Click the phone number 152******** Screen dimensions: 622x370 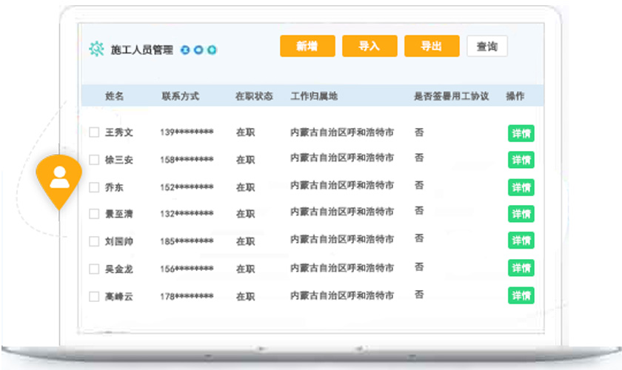coord(187,187)
